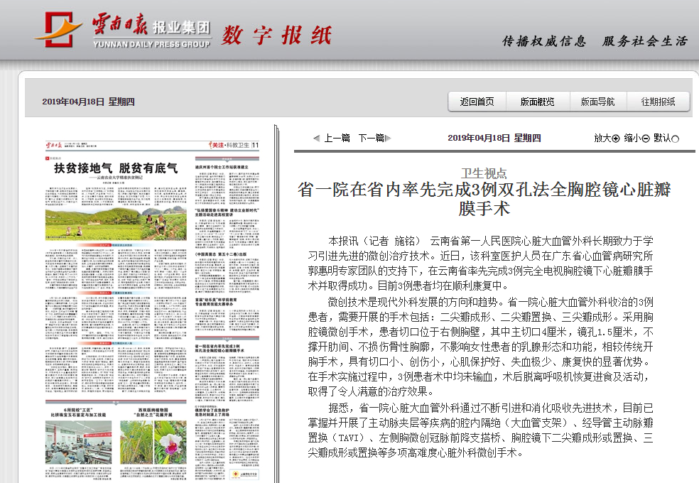The width and height of the screenshot is (699, 483).
Task: Select the default size circle next to 默认
Action: pos(675,139)
